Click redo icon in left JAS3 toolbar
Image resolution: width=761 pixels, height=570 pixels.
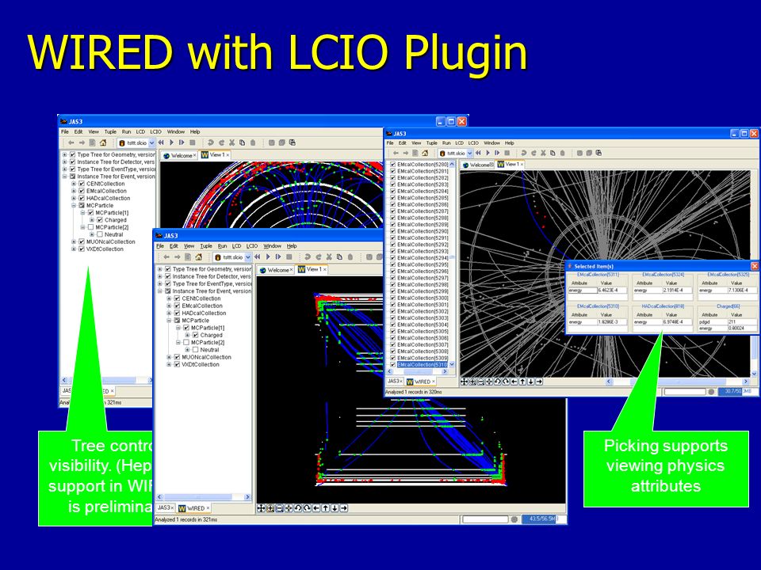click(x=221, y=142)
